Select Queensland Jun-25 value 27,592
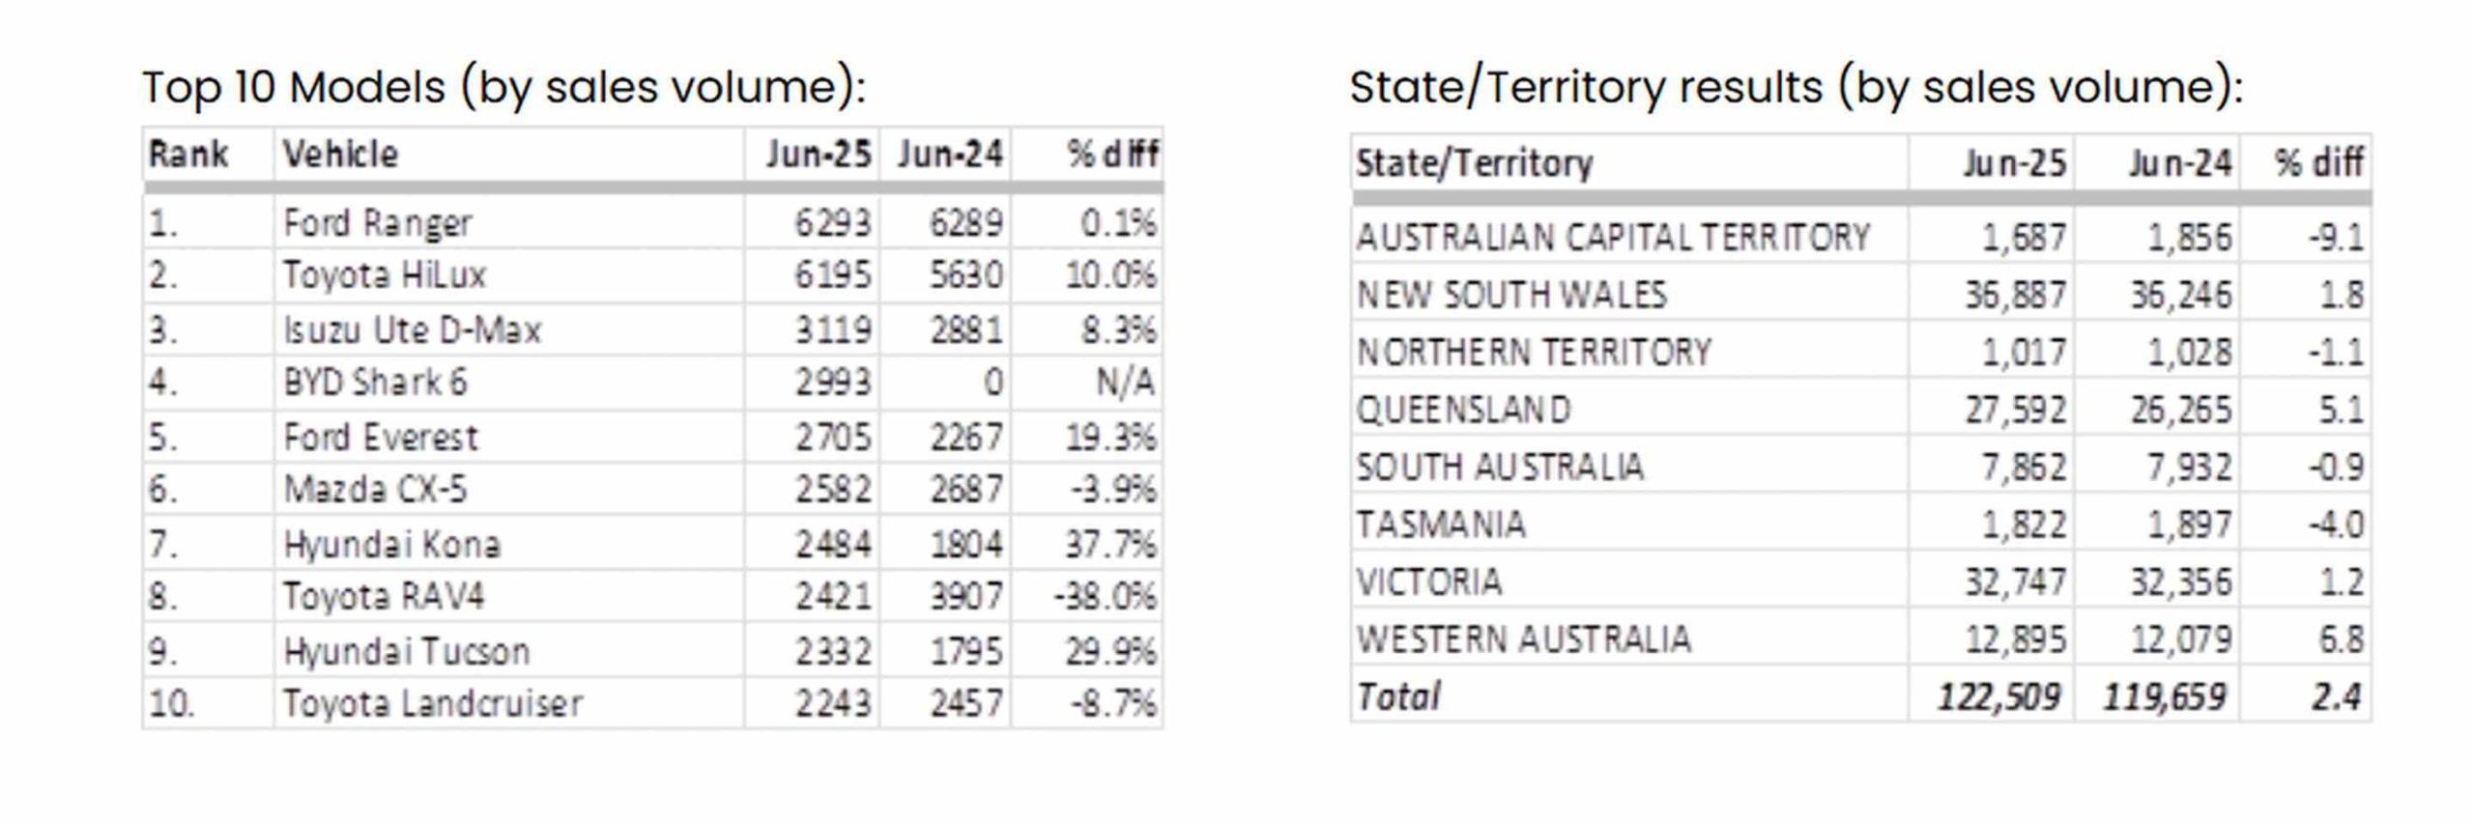The width and height of the screenshot is (2474, 824). (2015, 410)
